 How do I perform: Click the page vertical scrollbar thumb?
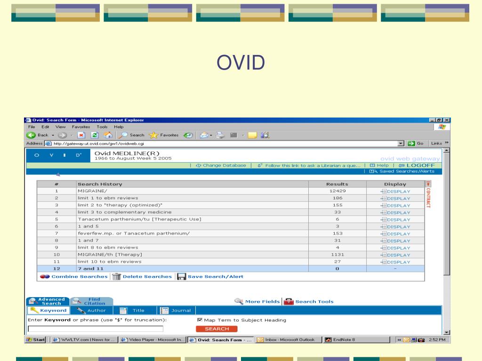447,214
